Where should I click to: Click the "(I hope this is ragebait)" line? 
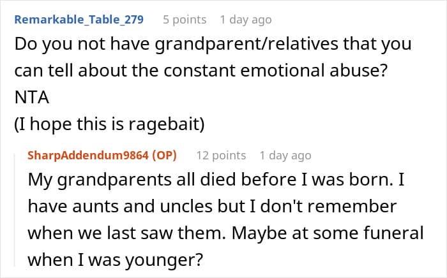109,125
